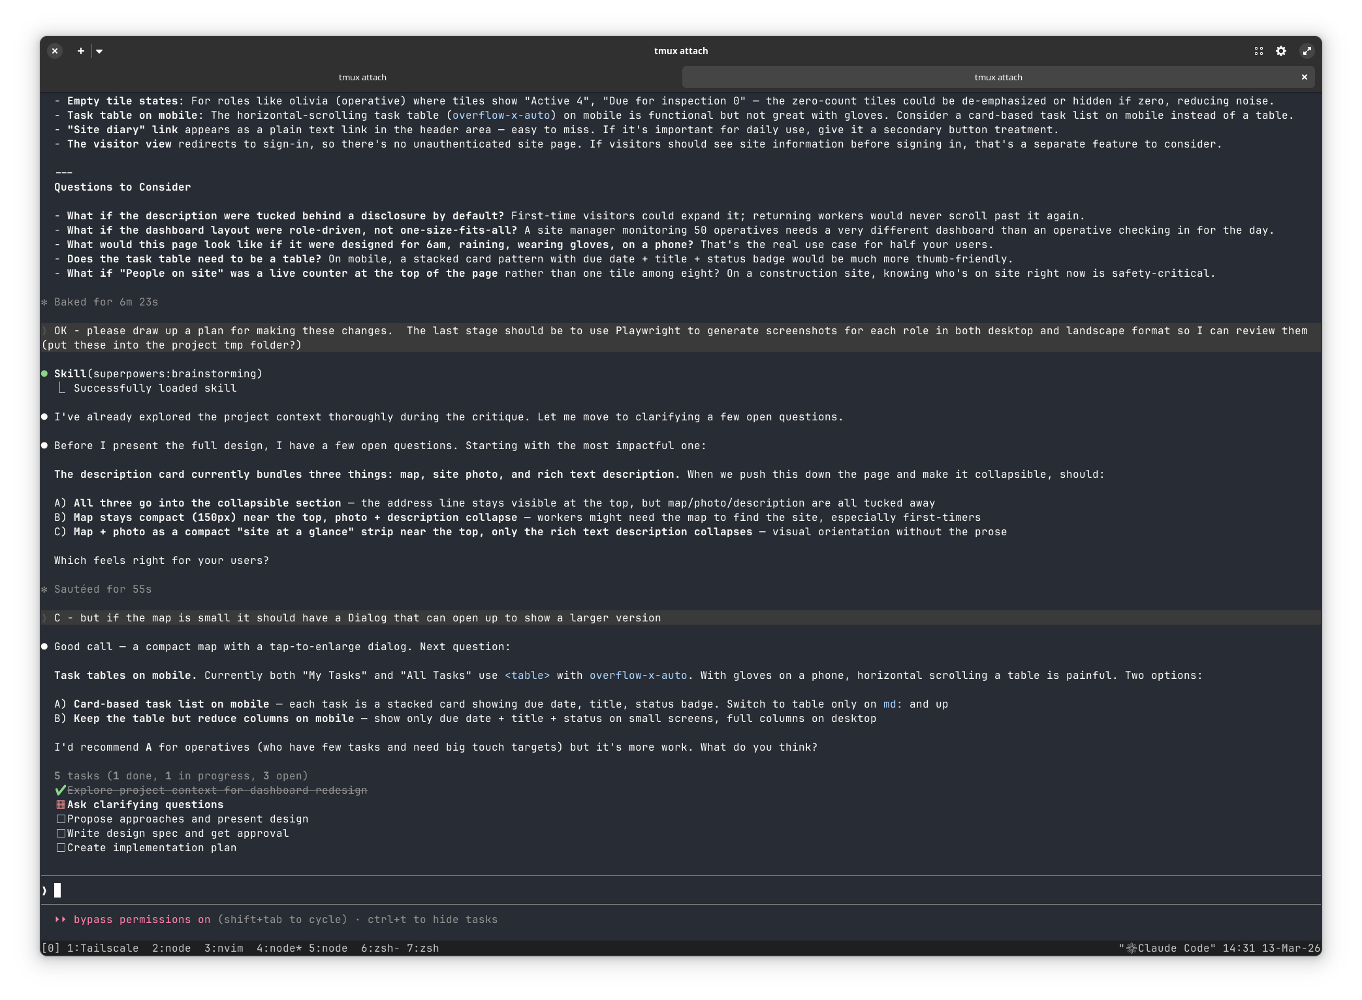
Task: Open the tab list dropdown arrow
Action: [101, 51]
